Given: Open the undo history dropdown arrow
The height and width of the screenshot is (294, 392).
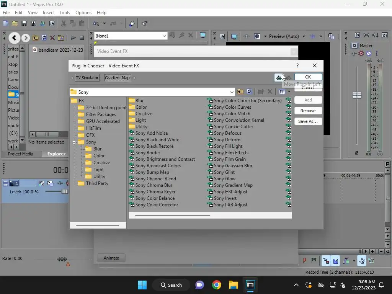Looking at the screenshot, I should [104, 23].
